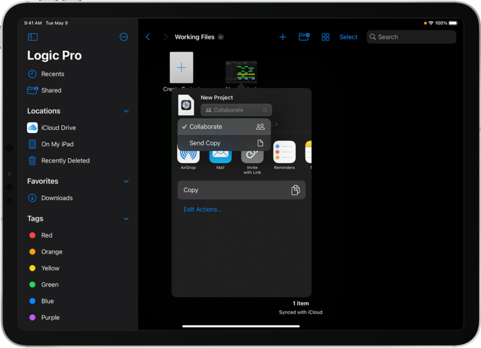Toggle the sidebar panel icon

(33, 37)
